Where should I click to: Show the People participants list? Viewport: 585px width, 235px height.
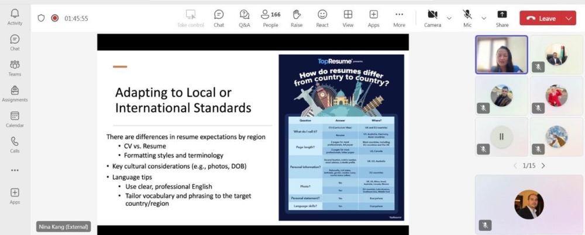[x=270, y=17]
